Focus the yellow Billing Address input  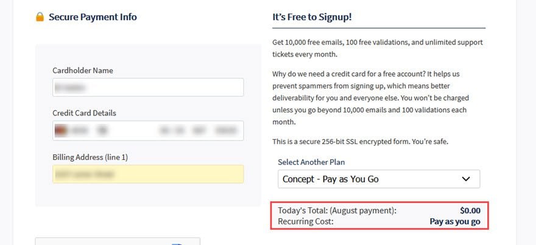[148, 174]
